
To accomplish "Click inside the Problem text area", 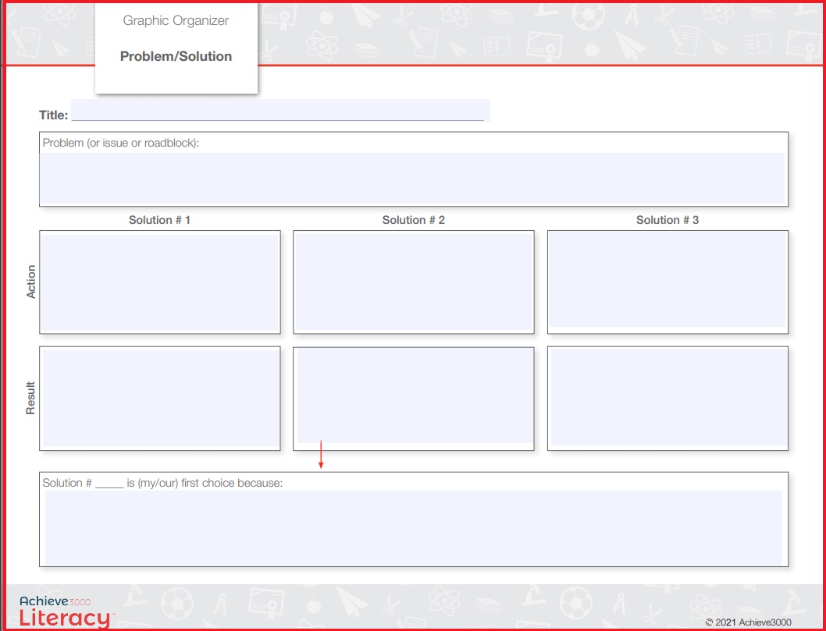I will click(412, 178).
